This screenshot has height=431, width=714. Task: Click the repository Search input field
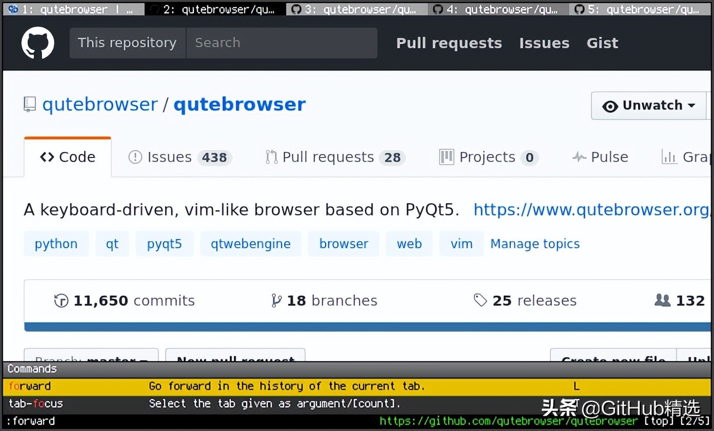click(281, 43)
